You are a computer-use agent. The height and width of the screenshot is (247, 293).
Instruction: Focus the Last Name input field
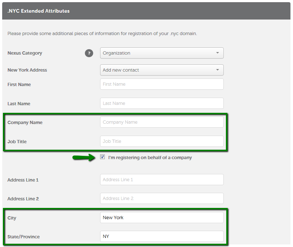point(162,103)
